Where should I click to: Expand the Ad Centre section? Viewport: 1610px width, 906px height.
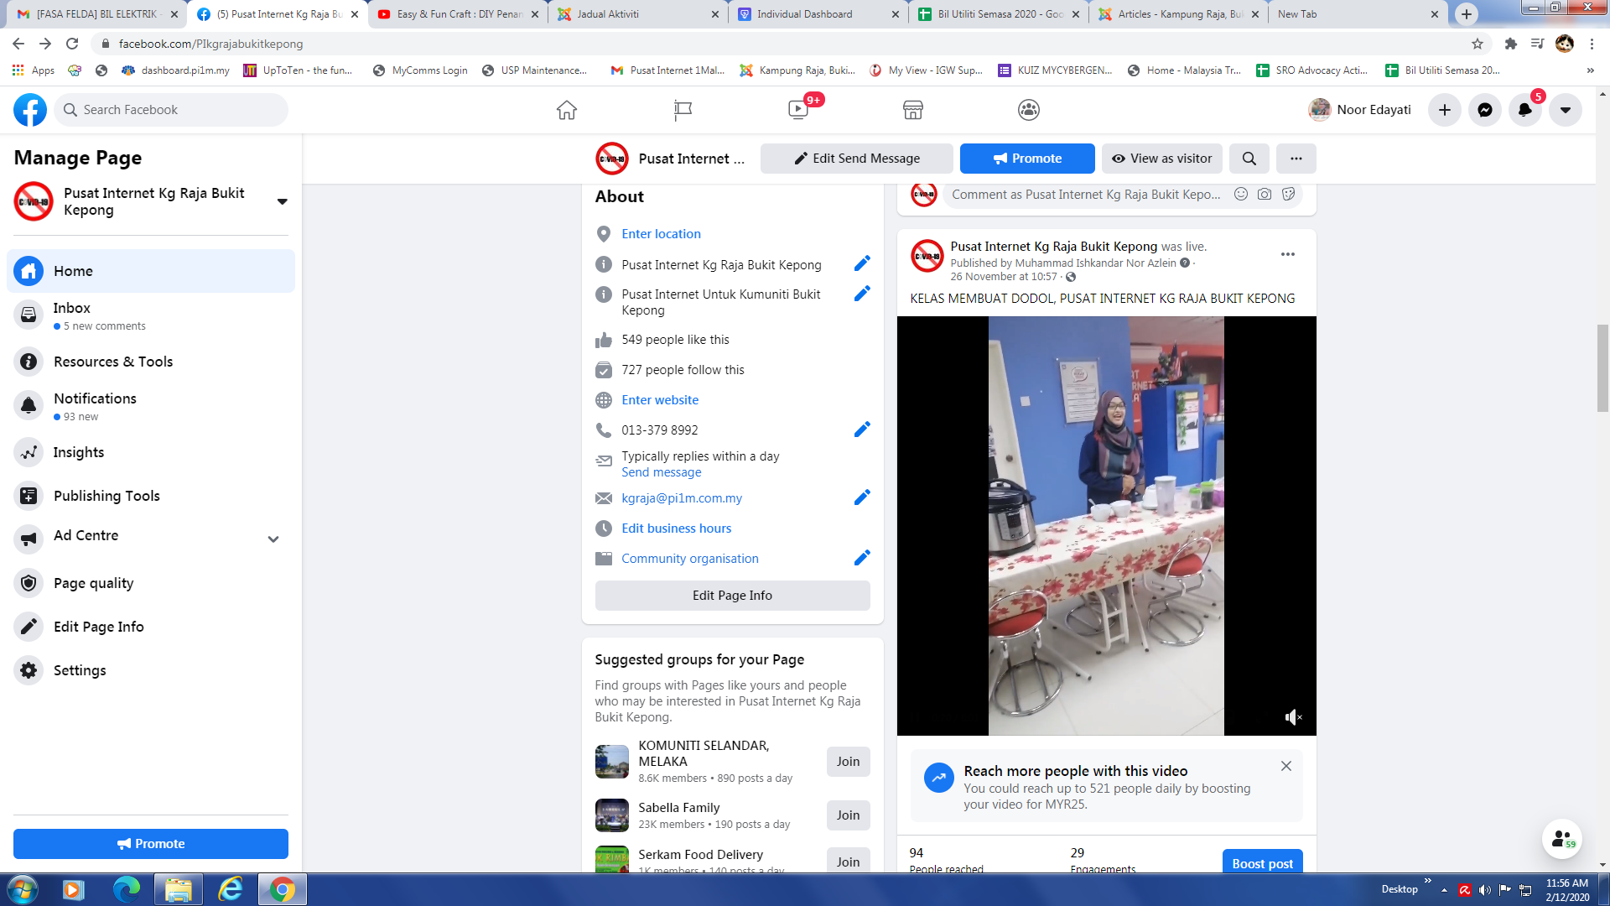point(273,539)
